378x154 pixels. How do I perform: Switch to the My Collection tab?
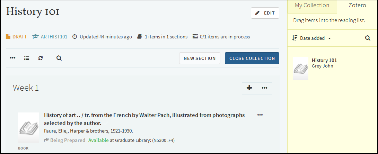pyautogui.click(x=312, y=6)
